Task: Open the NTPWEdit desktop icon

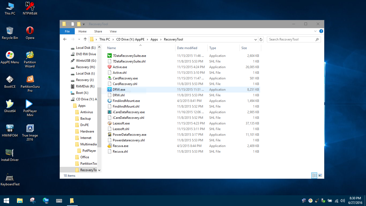Action: [30, 8]
